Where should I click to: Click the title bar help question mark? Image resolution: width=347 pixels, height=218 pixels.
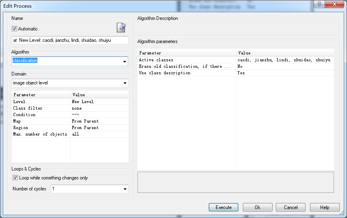pos(319,4)
